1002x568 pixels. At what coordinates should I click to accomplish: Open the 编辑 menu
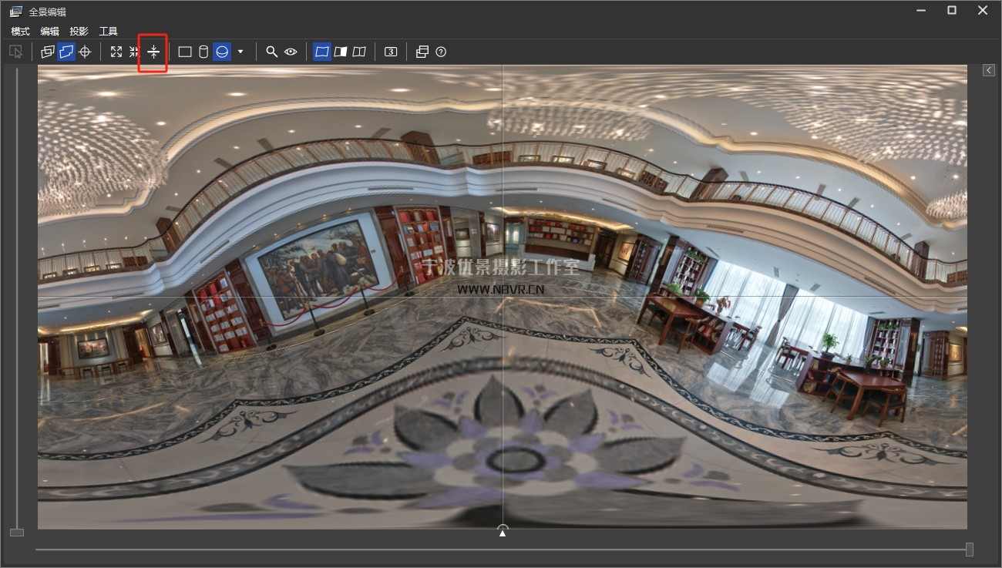pyautogui.click(x=49, y=32)
